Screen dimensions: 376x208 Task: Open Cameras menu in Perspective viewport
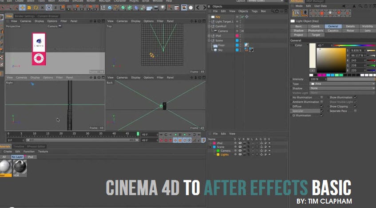[26, 21]
